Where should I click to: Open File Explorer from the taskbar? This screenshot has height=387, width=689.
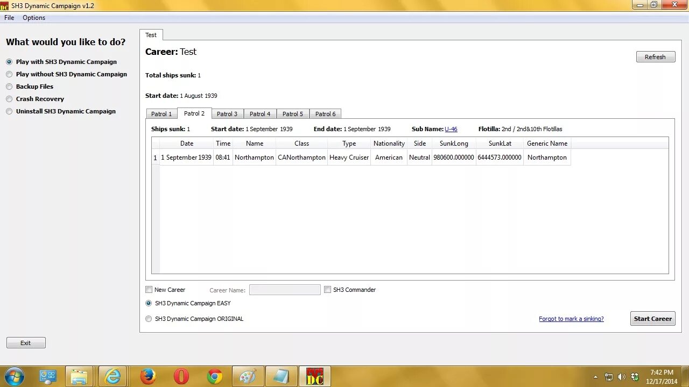79,376
